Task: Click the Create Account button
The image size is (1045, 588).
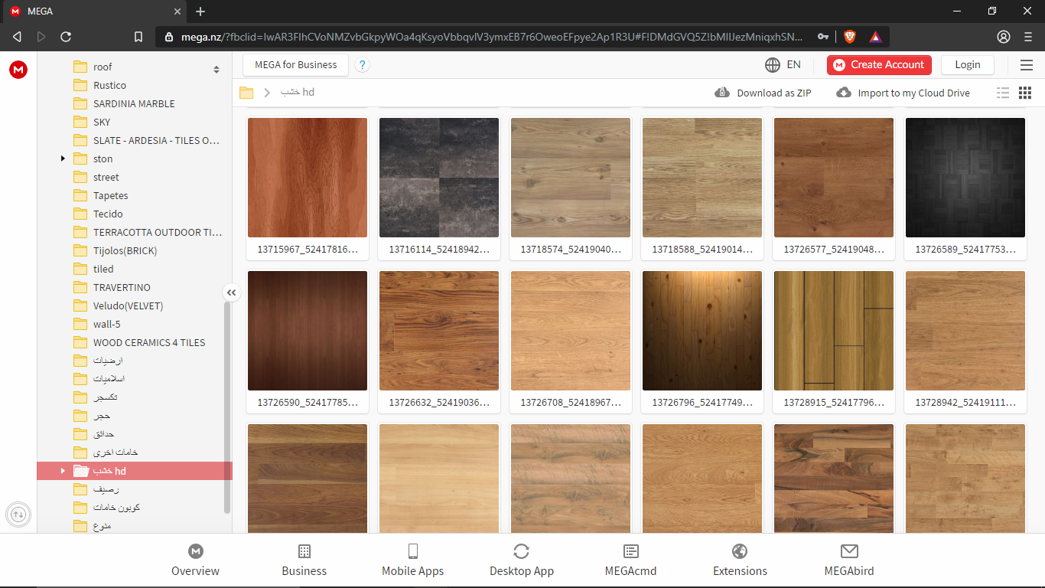Action: [x=879, y=65]
